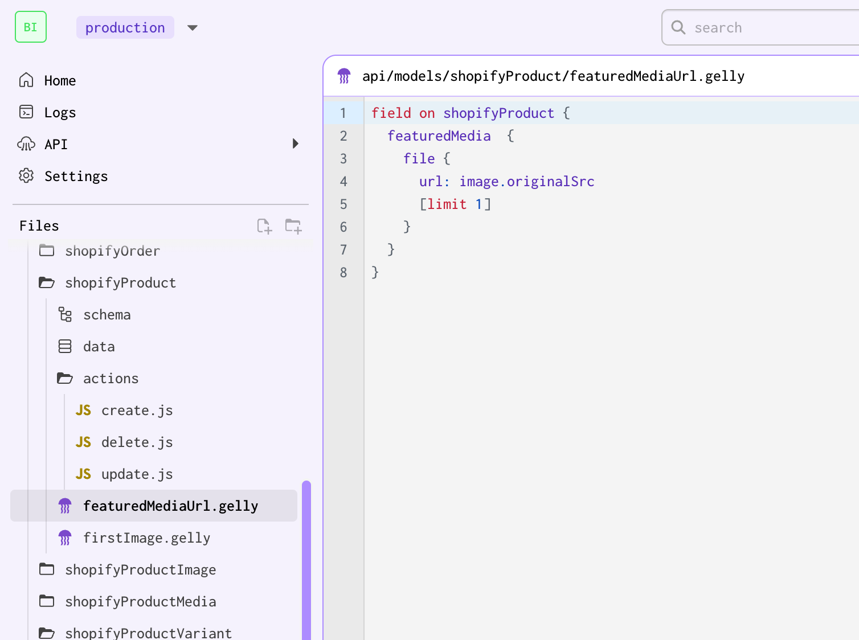Click the jellyfish icon in the editor tab

click(344, 75)
